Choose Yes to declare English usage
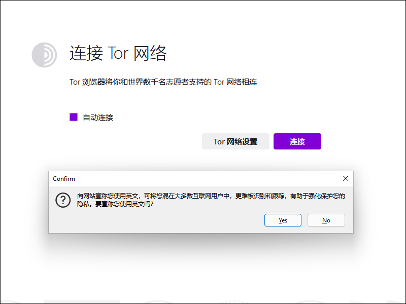The height and width of the screenshot is (304, 406). [x=283, y=220]
